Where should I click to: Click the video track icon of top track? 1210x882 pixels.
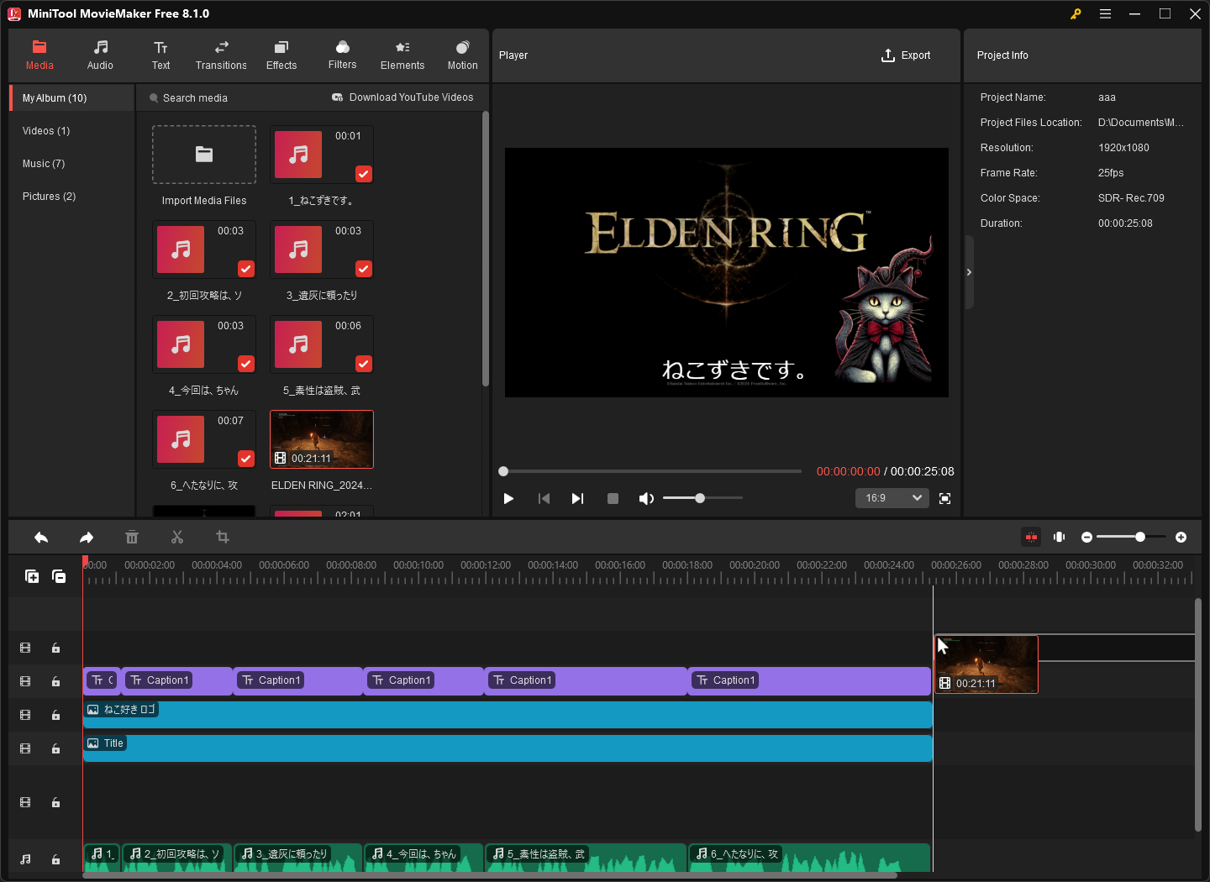click(x=25, y=648)
